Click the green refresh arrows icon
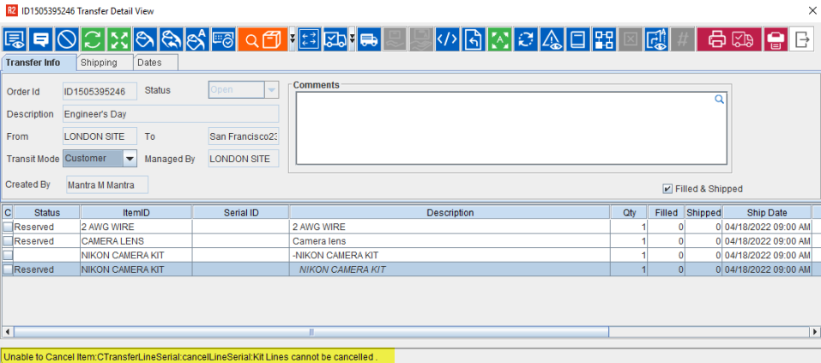This screenshot has height=363, width=821. [x=93, y=39]
